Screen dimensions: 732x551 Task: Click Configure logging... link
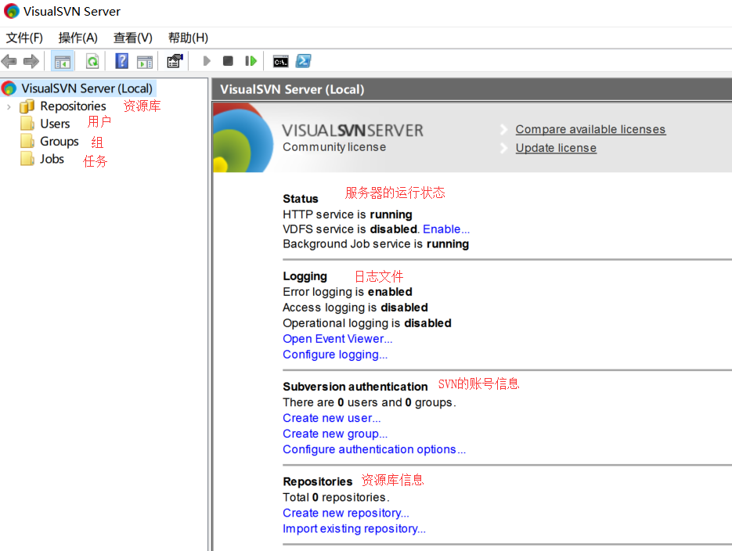click(335, 355)
